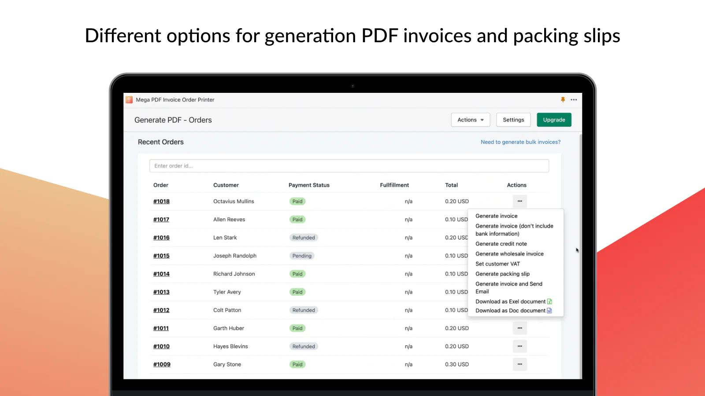
Task: Click the green Upgrade button
Action: coord(554,120)
